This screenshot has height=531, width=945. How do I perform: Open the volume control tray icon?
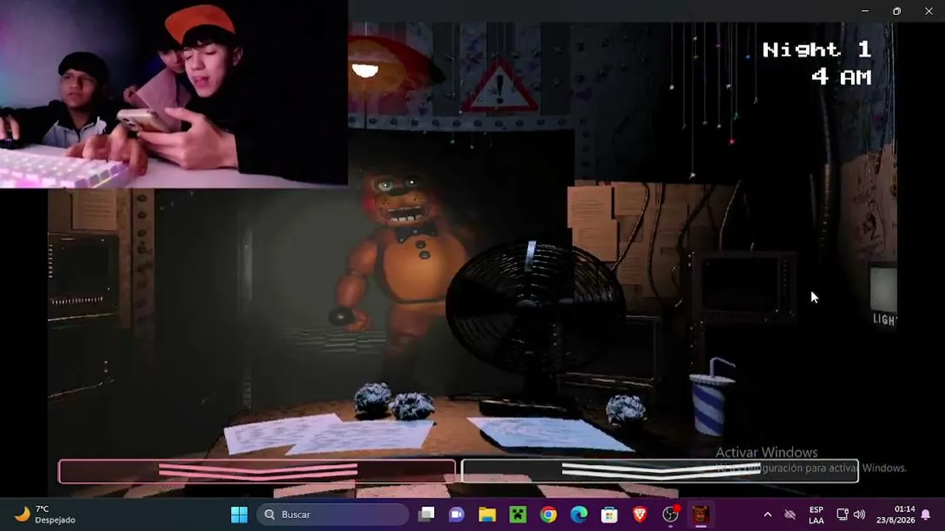point(859,515)
